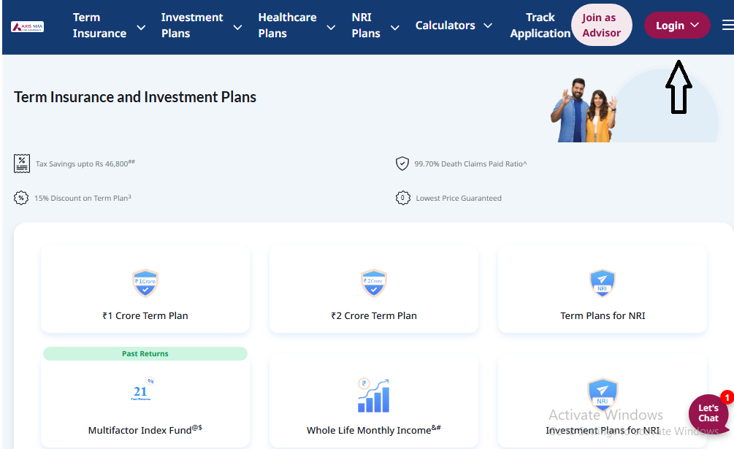
Task: Click the Join as Advisor button
Action: click(602, 25)
